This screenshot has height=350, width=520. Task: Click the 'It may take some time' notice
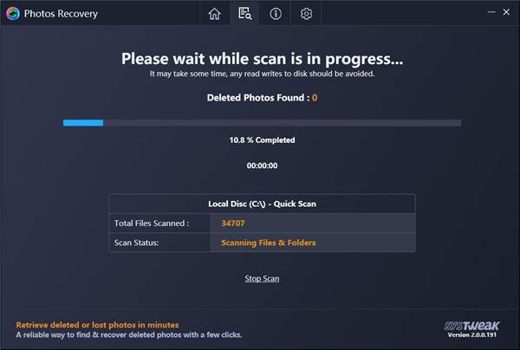pyautogui.click(x=262, y=74)
